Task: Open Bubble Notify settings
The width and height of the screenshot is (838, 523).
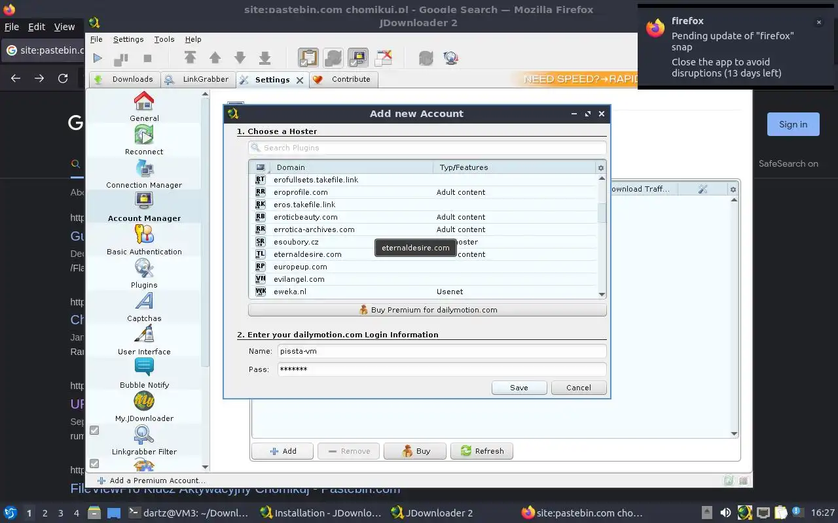Action: click(x=144, y=373)
